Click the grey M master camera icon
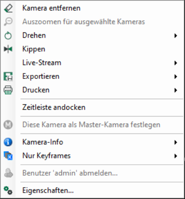Image resolution: width=185 pixels, height=199 pixels. pyautogui.click(x=8, y=125)
